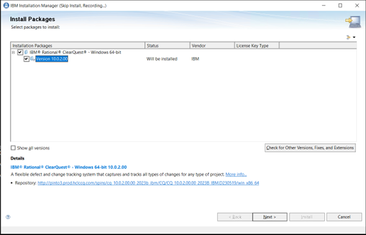This screenshot has height=235, width=366.
Task: Click the package icon beside IBM Rational ClearQuest
Action: (26, 52)
